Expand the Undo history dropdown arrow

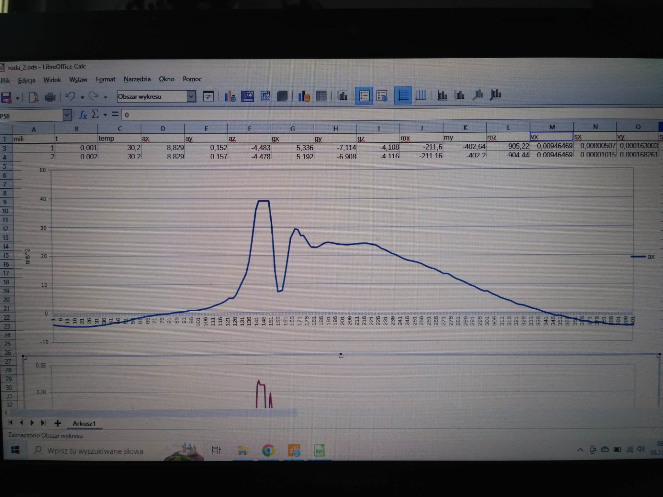tap(82, 97)
